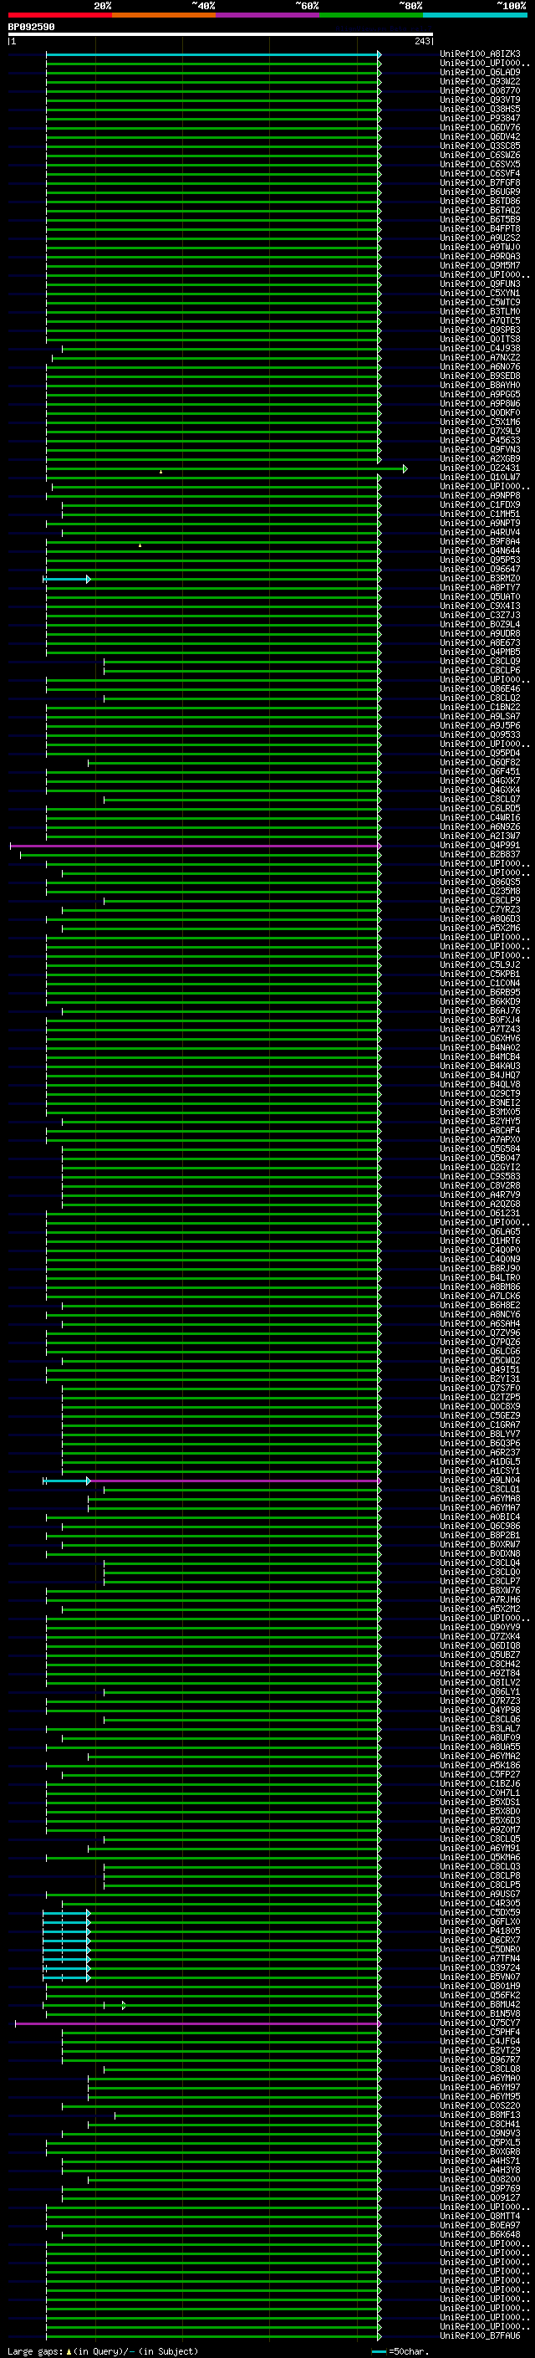This screenshot has height=2358, width=535.
Task: Open hit UniRef100_Q08770
Action: pos(480,90)
